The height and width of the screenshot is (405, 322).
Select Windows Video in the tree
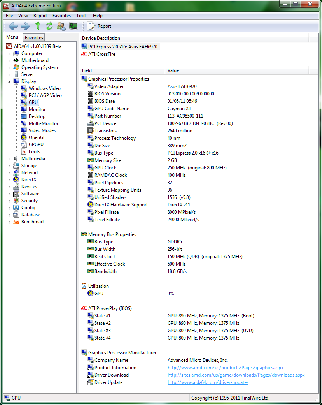[44, 88]
